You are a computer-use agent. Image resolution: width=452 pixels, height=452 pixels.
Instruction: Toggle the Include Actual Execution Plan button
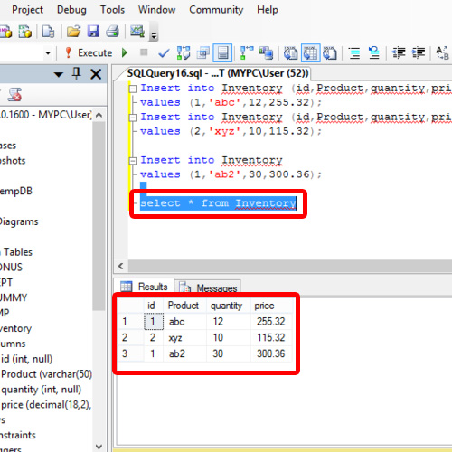point(247,53)
